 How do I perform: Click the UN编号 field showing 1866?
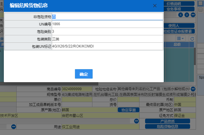[107, 24]
